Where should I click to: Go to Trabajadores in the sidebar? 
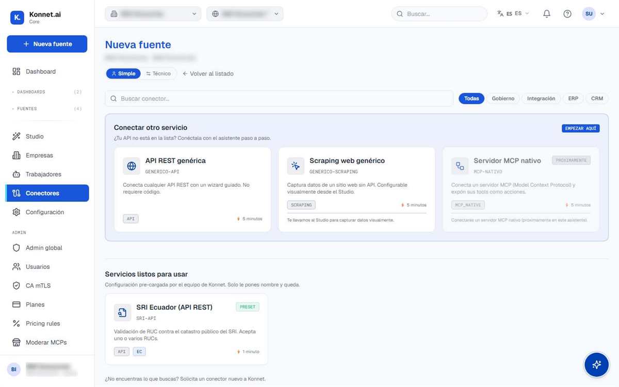[x=47, y=174]
